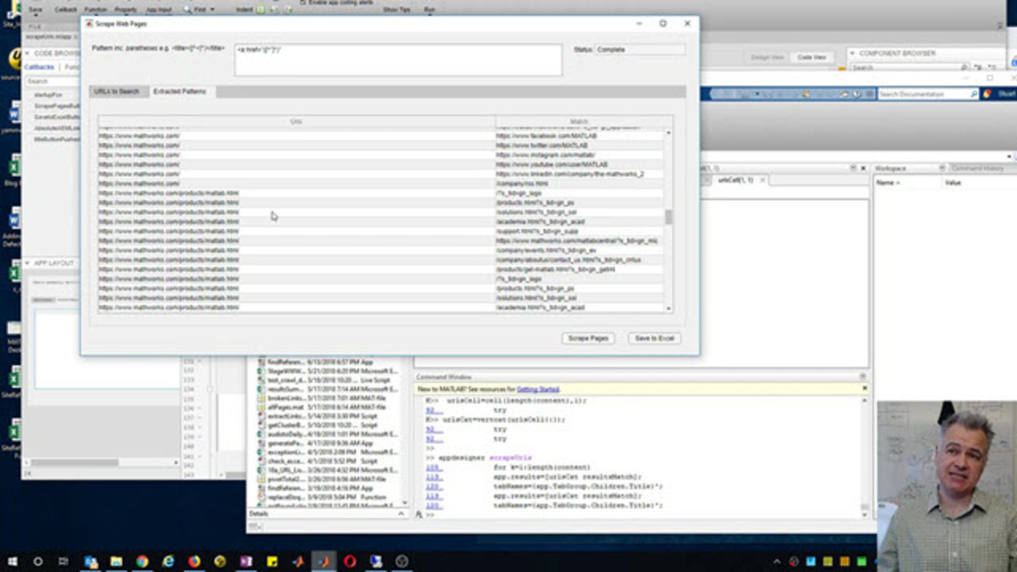Close the New to MATLAB banner
1017x572 pixels.
point(864,389)
